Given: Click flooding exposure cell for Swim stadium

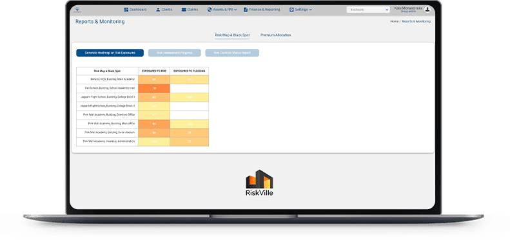Looking at the screenshot, I should point(190,133).
